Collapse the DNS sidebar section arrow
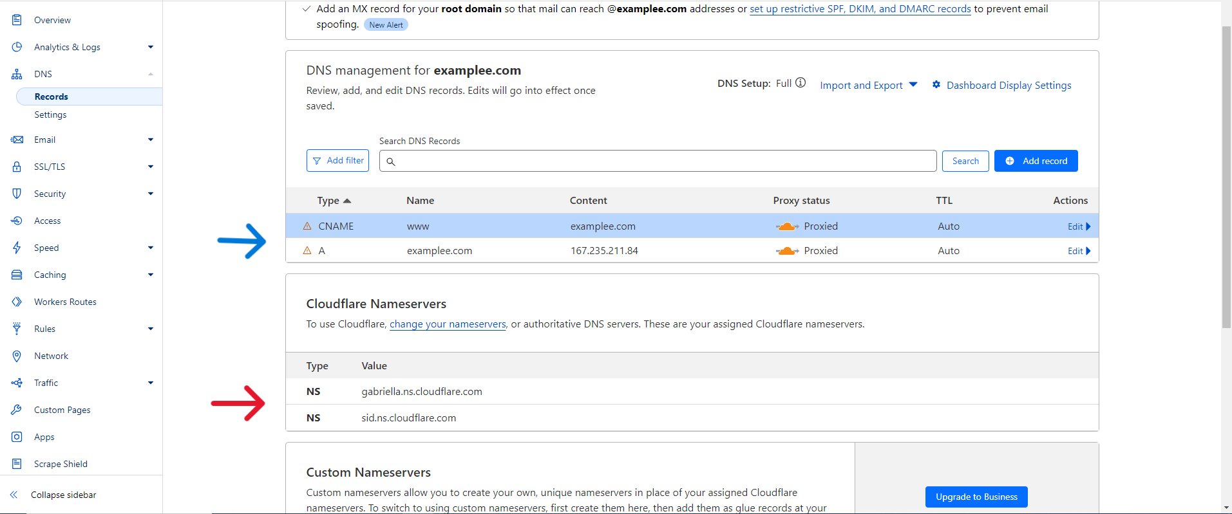Screen dimensions: 1232x514 coord(151,74)
